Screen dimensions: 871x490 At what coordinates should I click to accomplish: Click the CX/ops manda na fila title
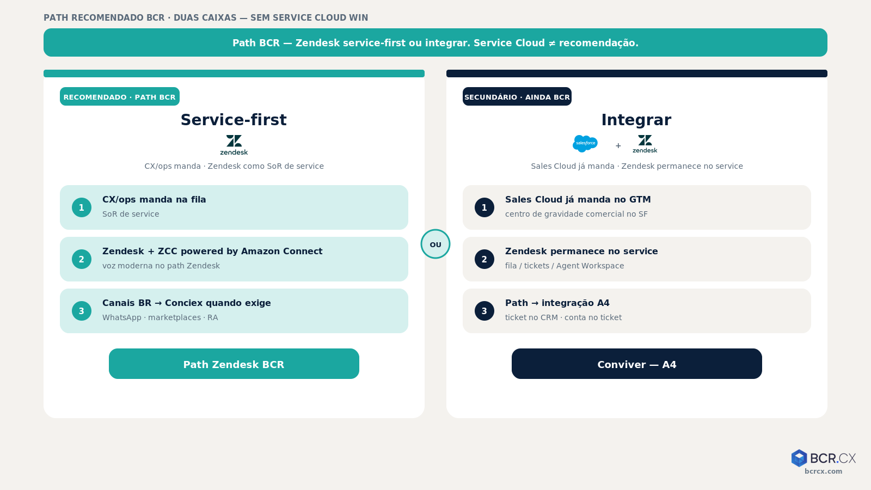coord(154,200)
